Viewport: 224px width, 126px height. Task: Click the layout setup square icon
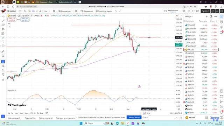pyautogui.click(x=165, y=11)
